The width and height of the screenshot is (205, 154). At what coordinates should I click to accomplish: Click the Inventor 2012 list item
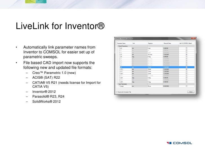[44, 92]
